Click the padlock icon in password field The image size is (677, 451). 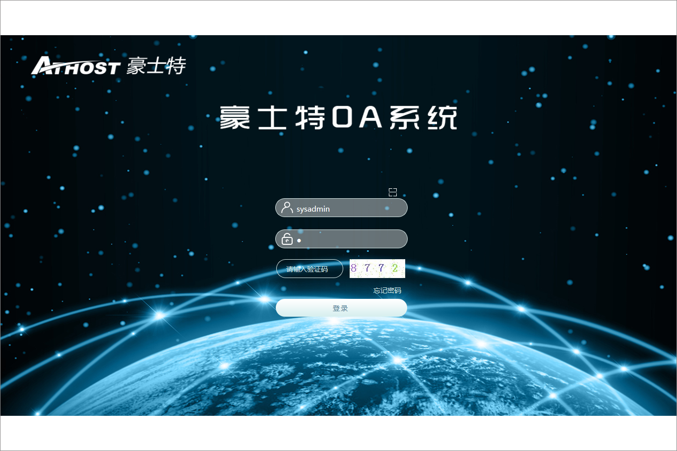coord(287,239)
